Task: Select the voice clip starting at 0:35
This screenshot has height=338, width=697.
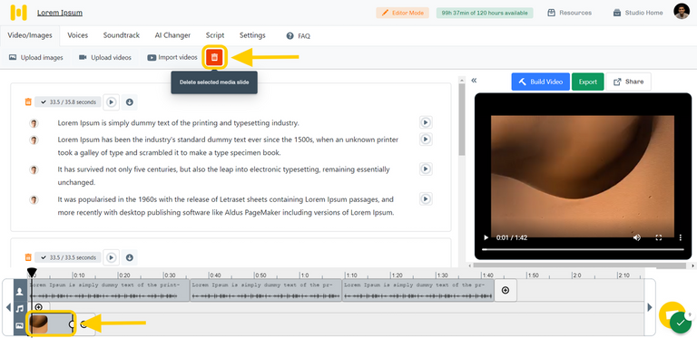Action: pyautogui.click(x=266, y=291)
